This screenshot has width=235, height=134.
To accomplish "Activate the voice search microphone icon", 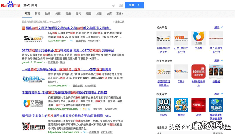I will tap(114, 5).
